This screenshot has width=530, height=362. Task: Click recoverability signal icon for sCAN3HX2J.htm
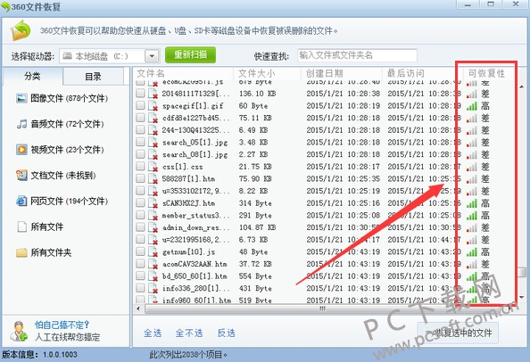(x=472, y=203)
